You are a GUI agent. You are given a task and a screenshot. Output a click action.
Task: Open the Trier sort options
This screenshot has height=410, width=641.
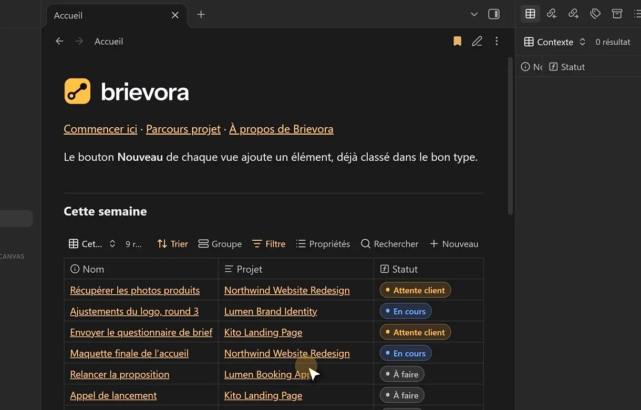click(x=172, y=244)
